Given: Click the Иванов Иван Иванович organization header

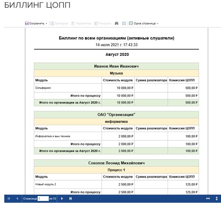Looking at the screenshot, I should pyautogui.click(x=116, y=66).
